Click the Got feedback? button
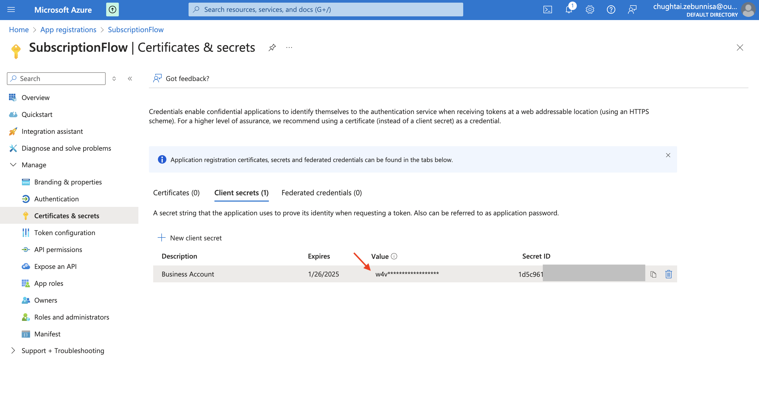 [181, 79]
